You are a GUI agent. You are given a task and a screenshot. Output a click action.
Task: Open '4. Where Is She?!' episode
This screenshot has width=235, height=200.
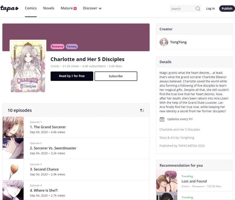(44, 190)
